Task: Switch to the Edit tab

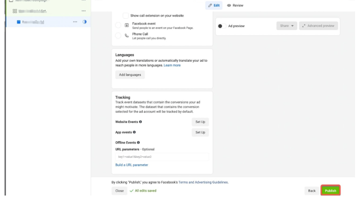Action: (x=214, y=5)
